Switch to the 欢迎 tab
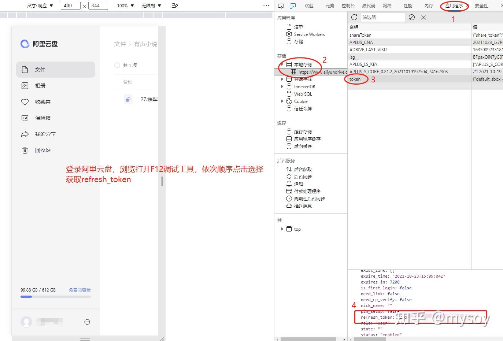The image size is (503, 341). click(309, 5)
